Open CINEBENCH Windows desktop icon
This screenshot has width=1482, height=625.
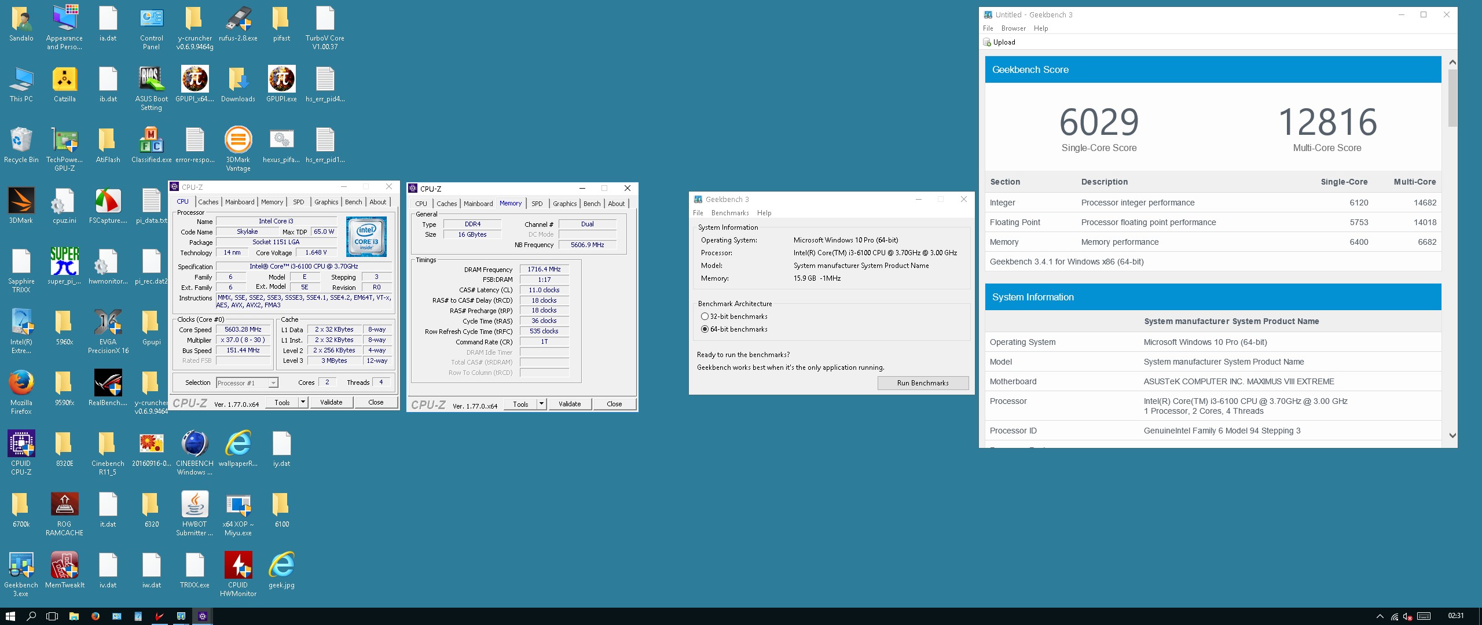coord(195,453)
